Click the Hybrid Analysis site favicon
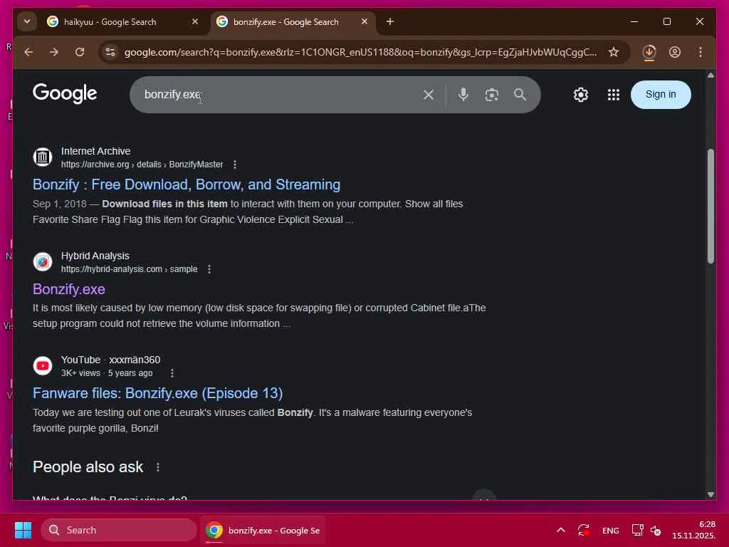This screenshot has width=729, height=547. click(x=42, y=262)
